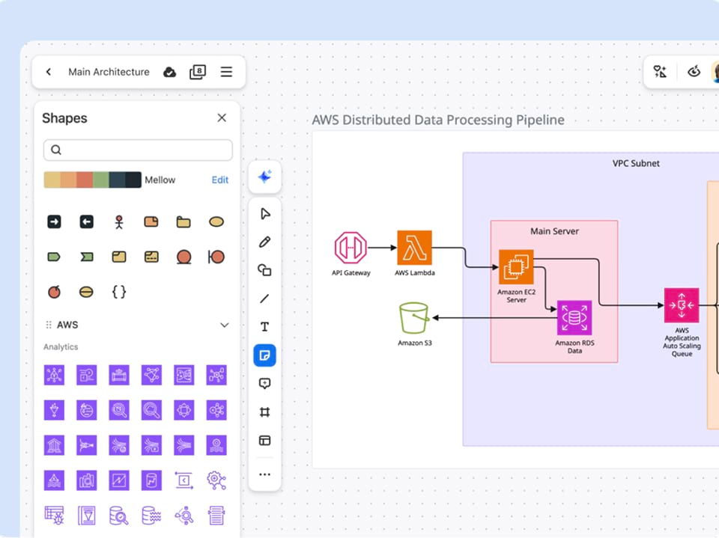Select the Text tool
The height and width of the screenshot is (538, 719).
click(264, 327)
